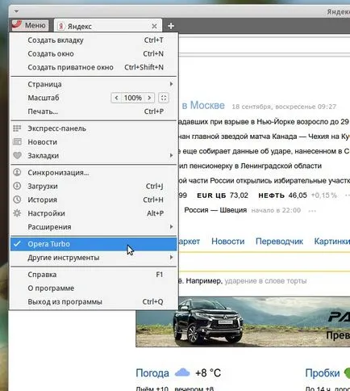Click news about матча Канада — Чехия

click(x=264, y=137)
